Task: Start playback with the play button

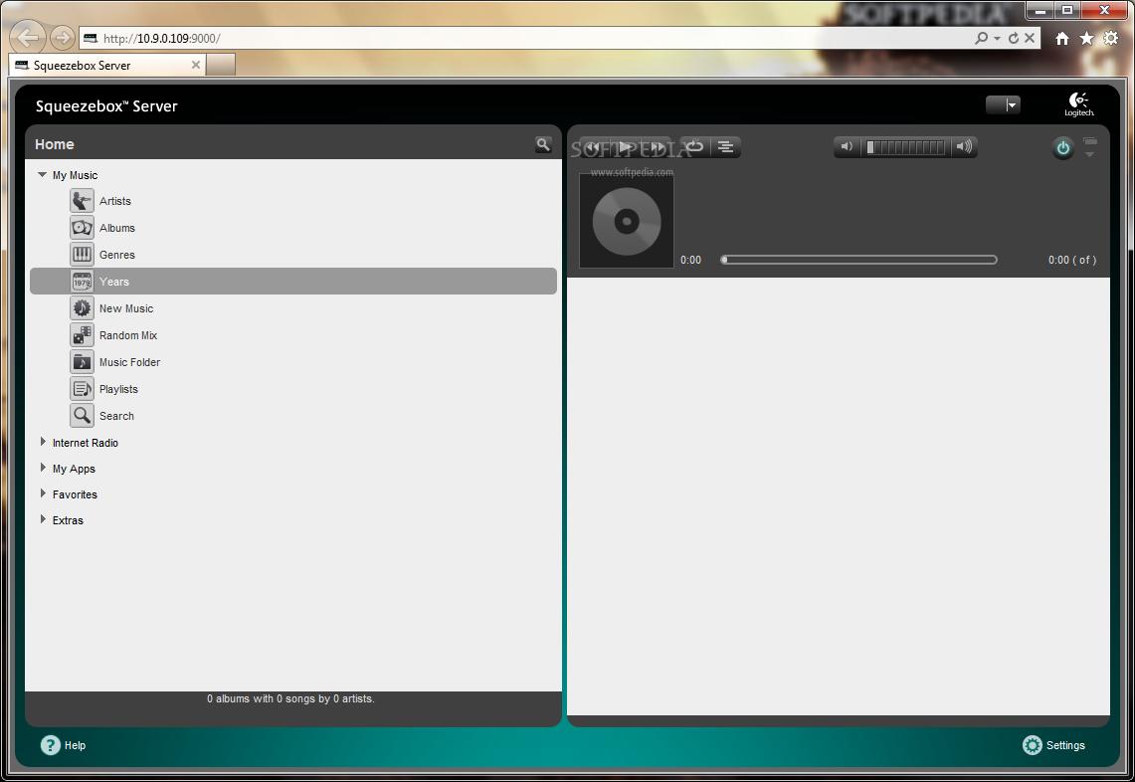Action: click(626, 147)
